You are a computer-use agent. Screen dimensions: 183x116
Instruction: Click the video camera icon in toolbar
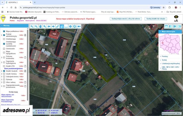79,26
